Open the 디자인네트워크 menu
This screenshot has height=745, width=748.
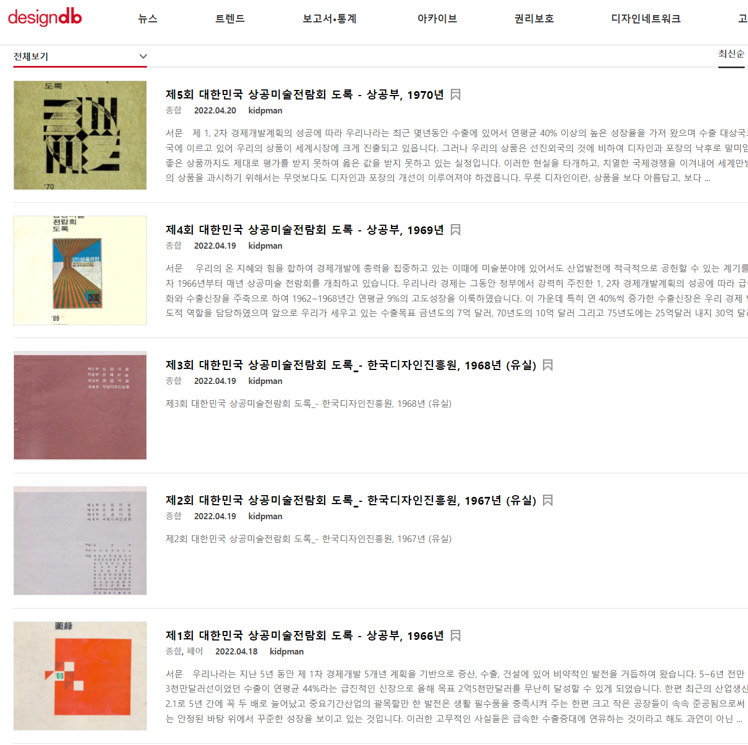click(646, 18)
